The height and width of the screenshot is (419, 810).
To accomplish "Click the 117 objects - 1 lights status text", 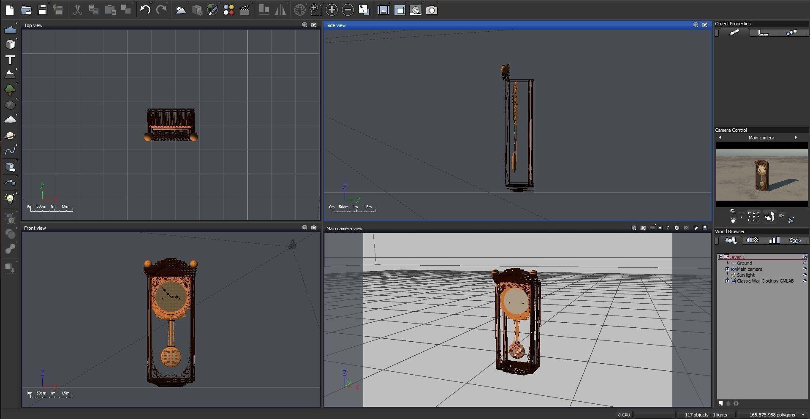I will point(706,415).
